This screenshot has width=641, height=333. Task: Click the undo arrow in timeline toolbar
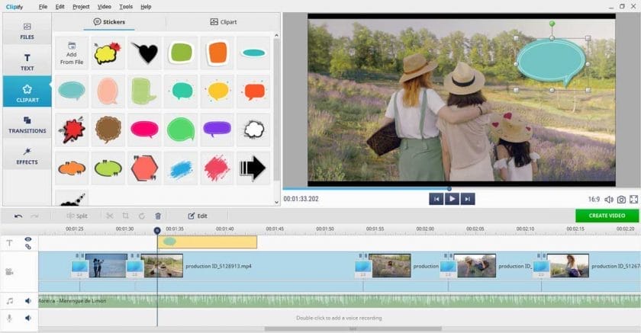point(18,216)
